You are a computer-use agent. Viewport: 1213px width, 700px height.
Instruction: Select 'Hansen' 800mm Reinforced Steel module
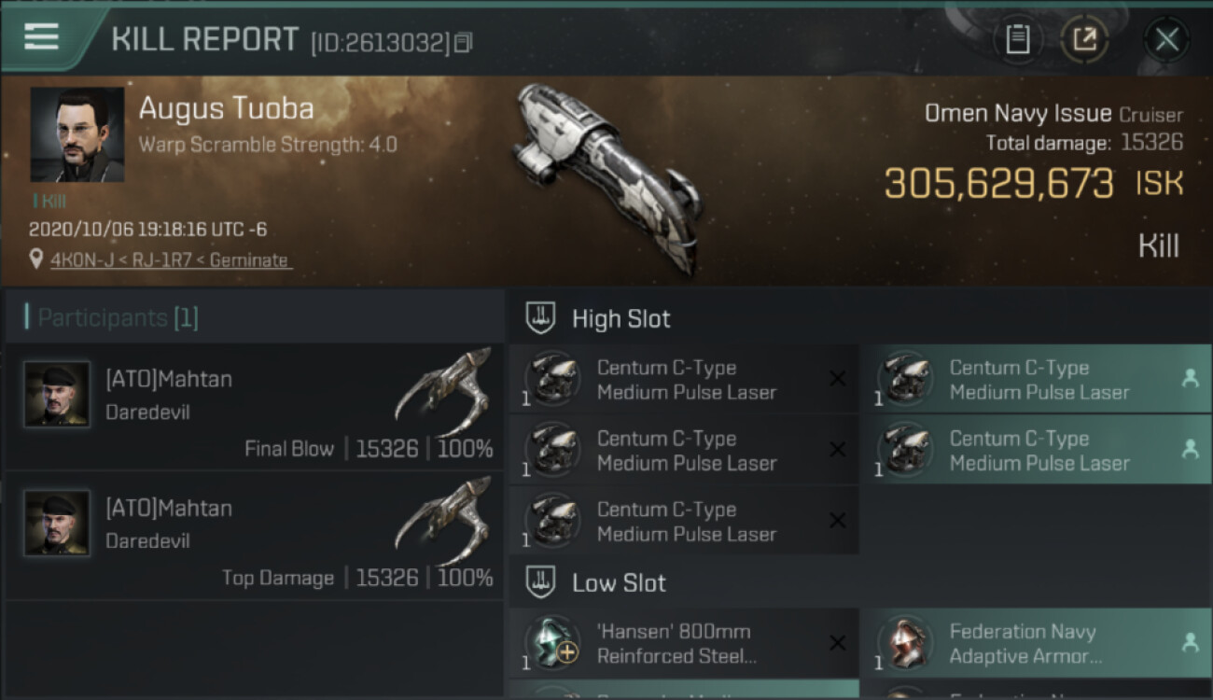[683, 643]
